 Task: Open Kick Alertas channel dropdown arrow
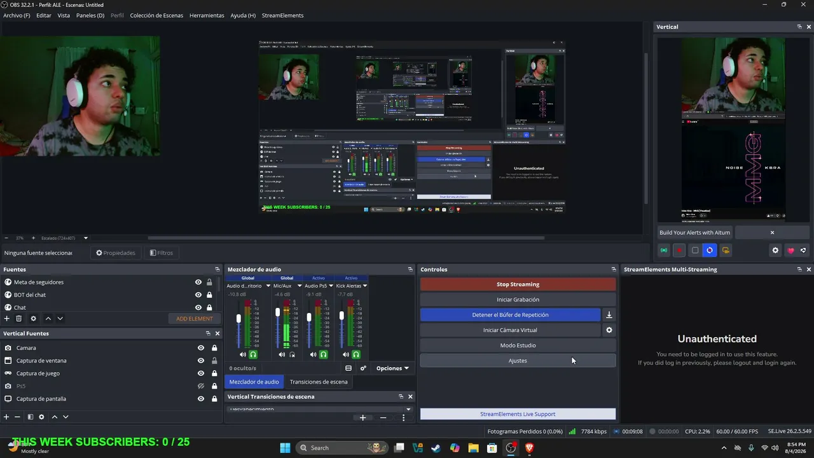click(x=365, y=286)
